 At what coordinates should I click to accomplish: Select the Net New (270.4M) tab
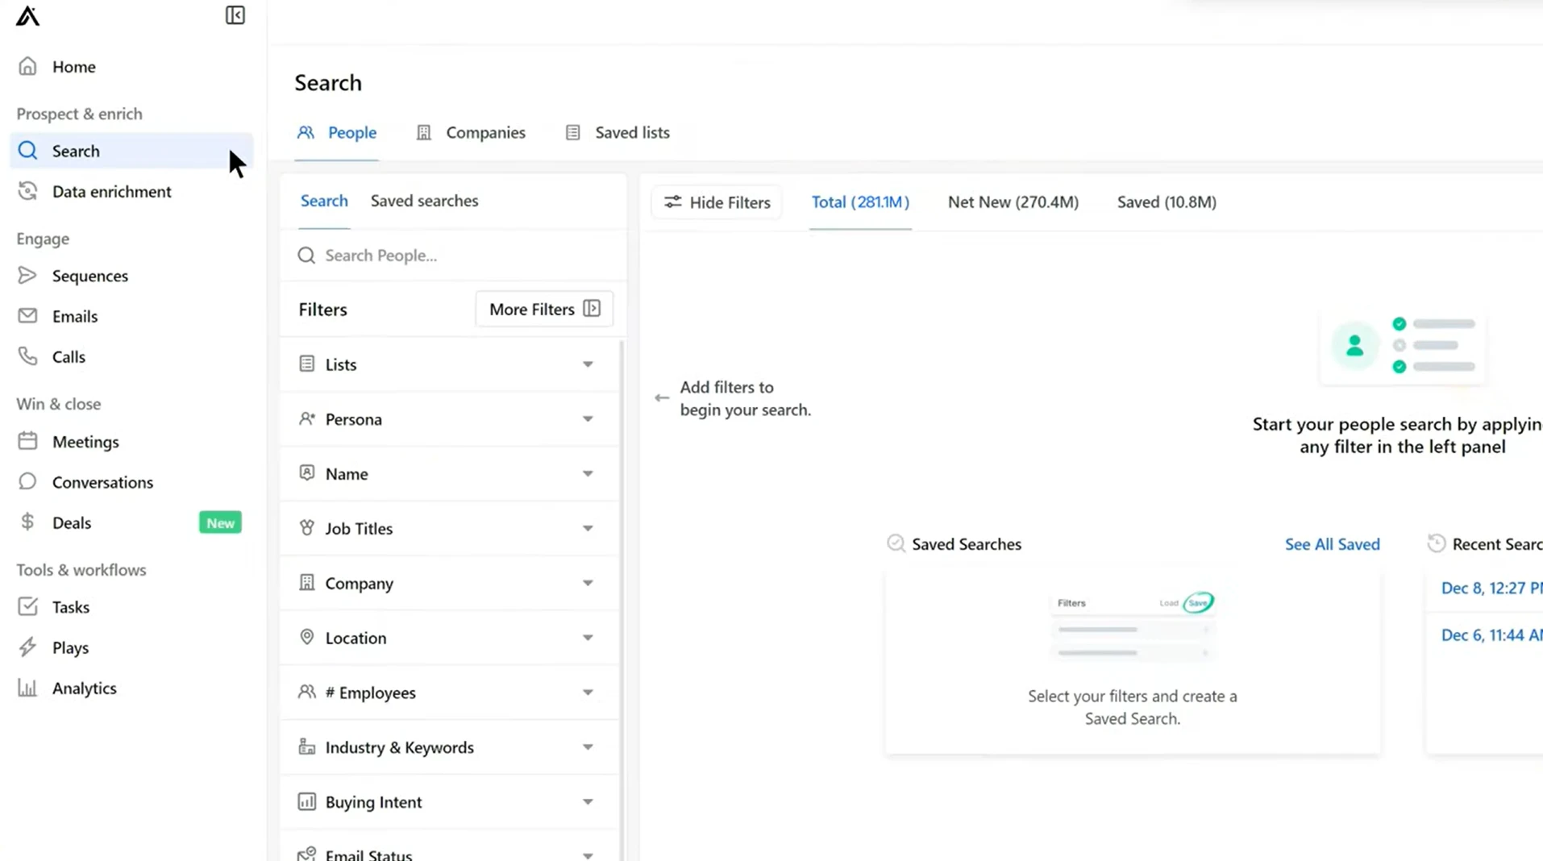pos(1013,202)
